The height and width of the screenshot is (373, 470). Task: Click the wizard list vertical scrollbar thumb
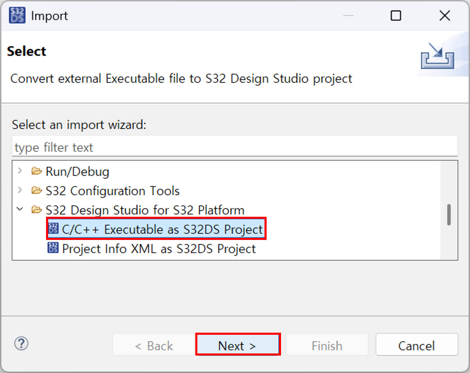click(449, 215)
